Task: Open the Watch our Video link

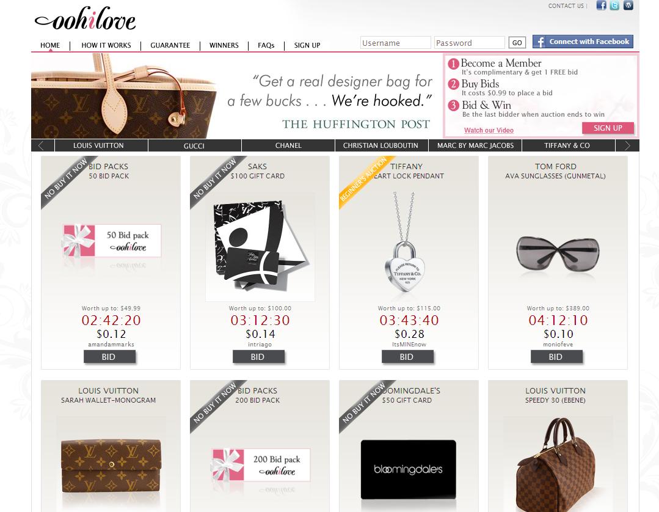Action: [x=489, y=130]
